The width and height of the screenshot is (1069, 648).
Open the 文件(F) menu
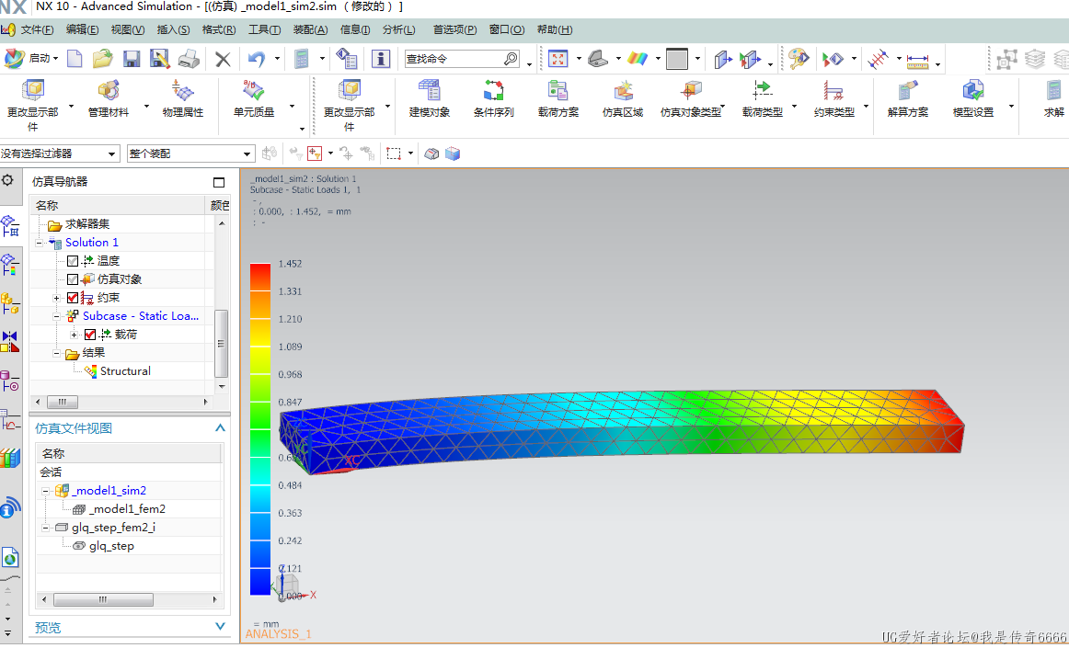pyautogui.click(x=37, y=30)
